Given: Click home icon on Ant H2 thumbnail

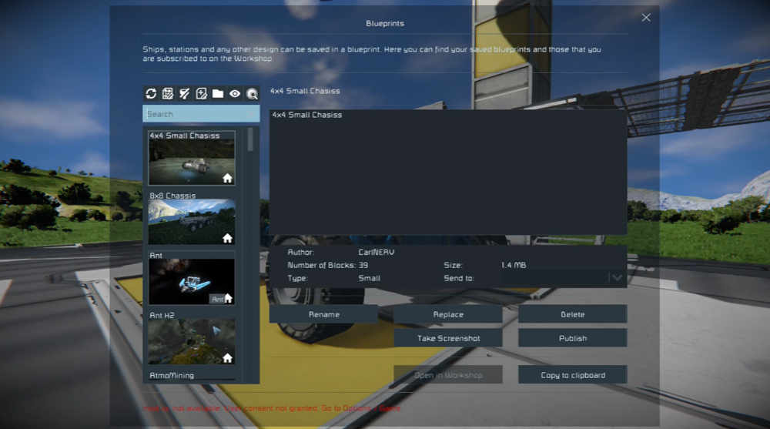Looking at the screenshot, I should [x=227, y=358].
